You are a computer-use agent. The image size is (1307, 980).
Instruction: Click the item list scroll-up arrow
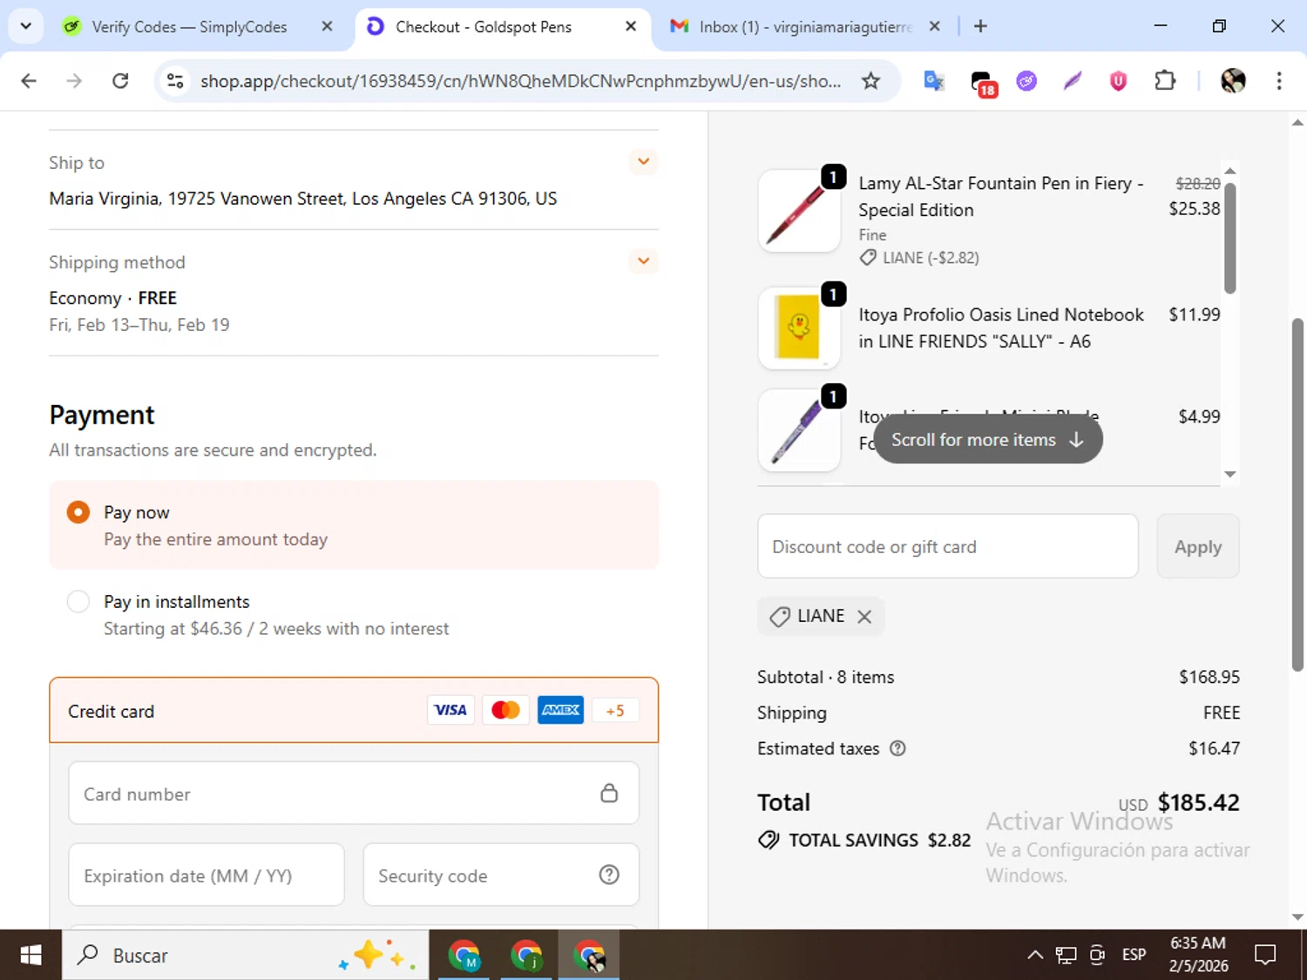point(1230,172)
